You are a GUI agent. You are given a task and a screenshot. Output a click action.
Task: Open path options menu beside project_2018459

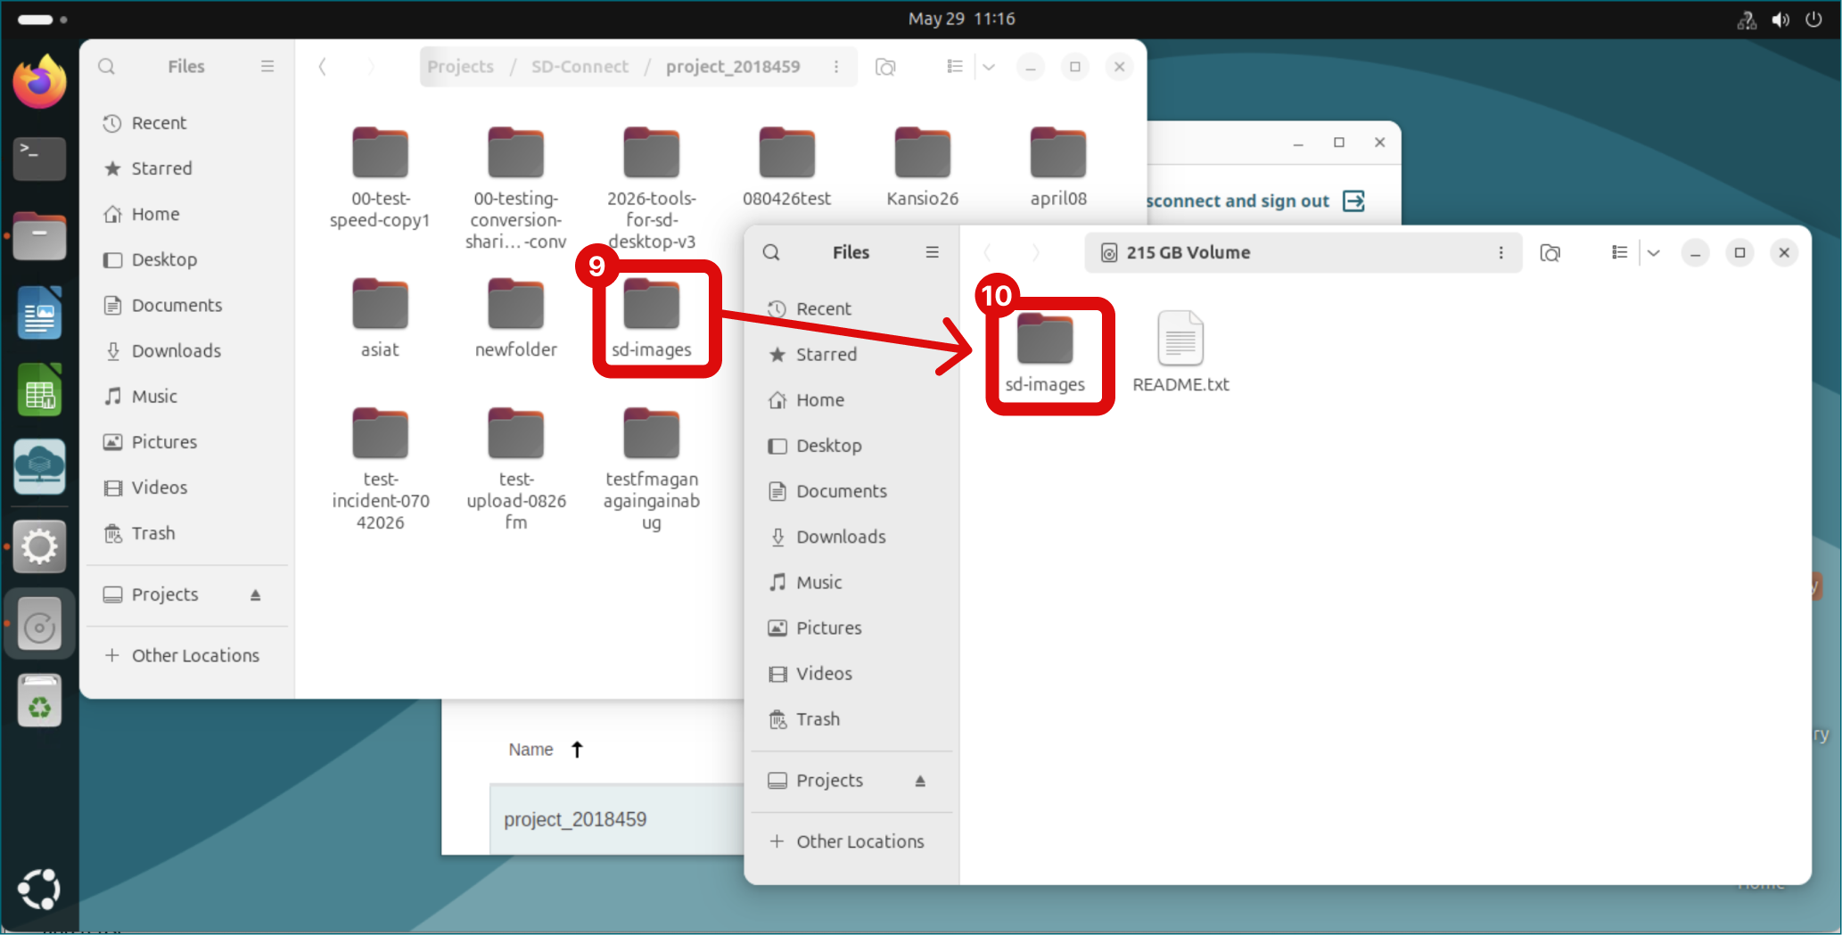[836, 67]
